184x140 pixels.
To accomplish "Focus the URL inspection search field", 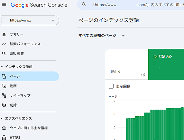I will click(131, 5).
